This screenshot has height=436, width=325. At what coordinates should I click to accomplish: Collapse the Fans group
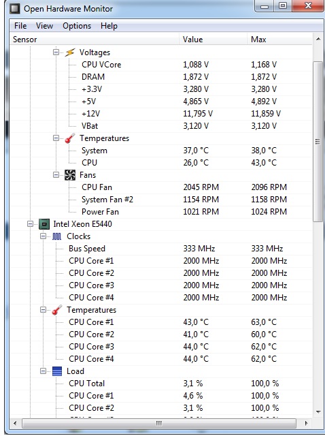(56, 175)
